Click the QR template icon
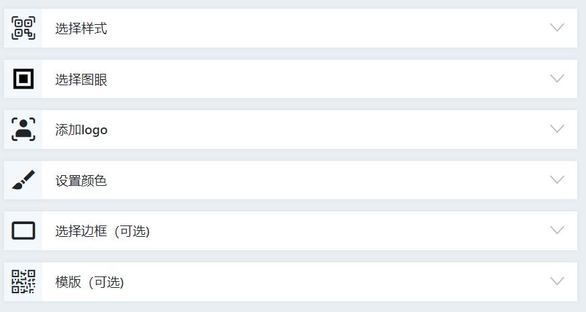The width and height of the screenshot is (586, 312). pos(23,282)
